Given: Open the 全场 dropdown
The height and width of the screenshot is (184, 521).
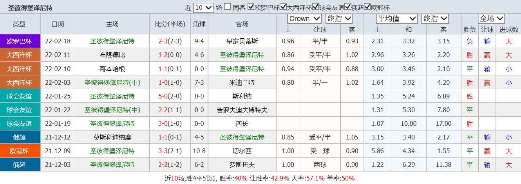Looking at the screenshot, I should click(x=491, y=18).
